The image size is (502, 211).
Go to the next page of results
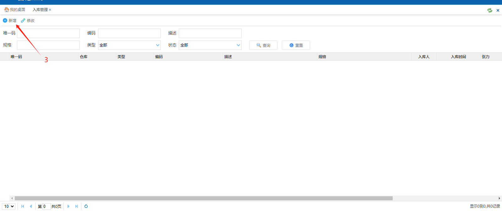tap(68, 206)
